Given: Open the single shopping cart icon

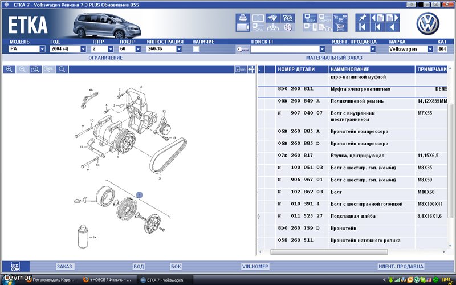Looking at the screenshot, I should [x=340, y=27].
